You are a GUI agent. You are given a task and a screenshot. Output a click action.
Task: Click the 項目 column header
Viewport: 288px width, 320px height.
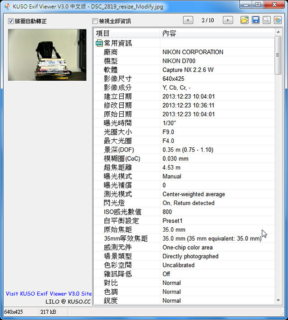pos(127,33)
